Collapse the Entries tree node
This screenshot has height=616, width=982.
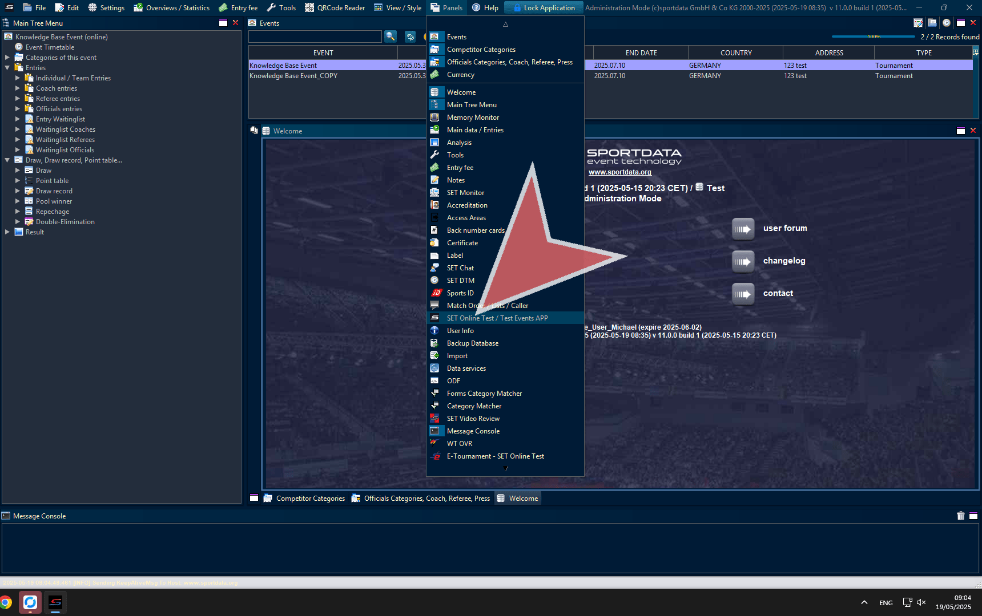pyautogui.click(x=7, y=68)
